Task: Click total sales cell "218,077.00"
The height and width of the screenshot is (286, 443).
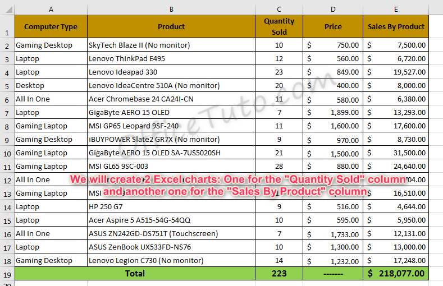Action: pyautogui.click(x=396, y=274)
